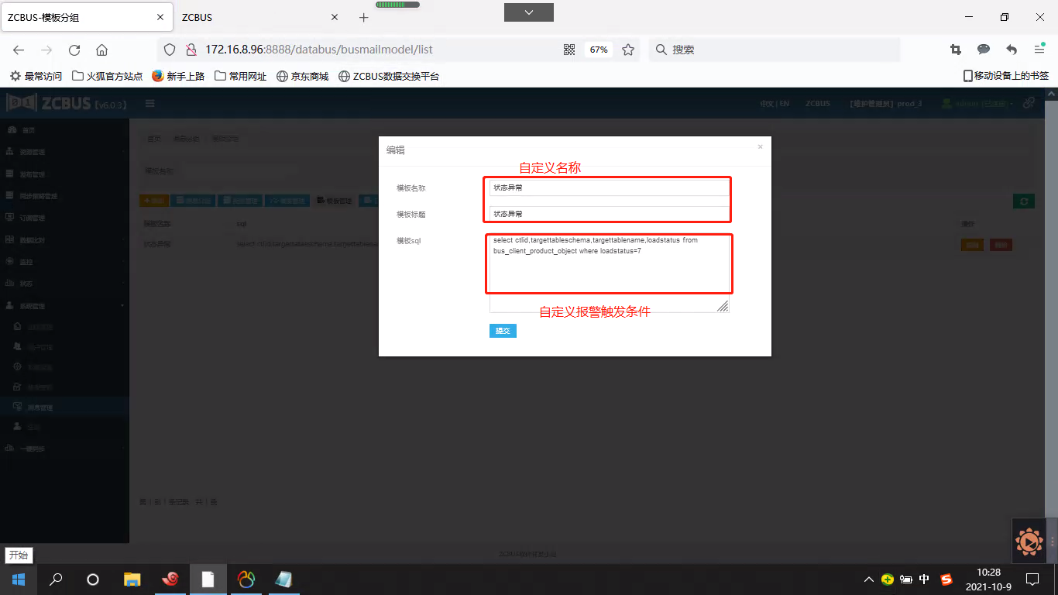Expand the hidden system tray icons

click(x=869, y=580)
